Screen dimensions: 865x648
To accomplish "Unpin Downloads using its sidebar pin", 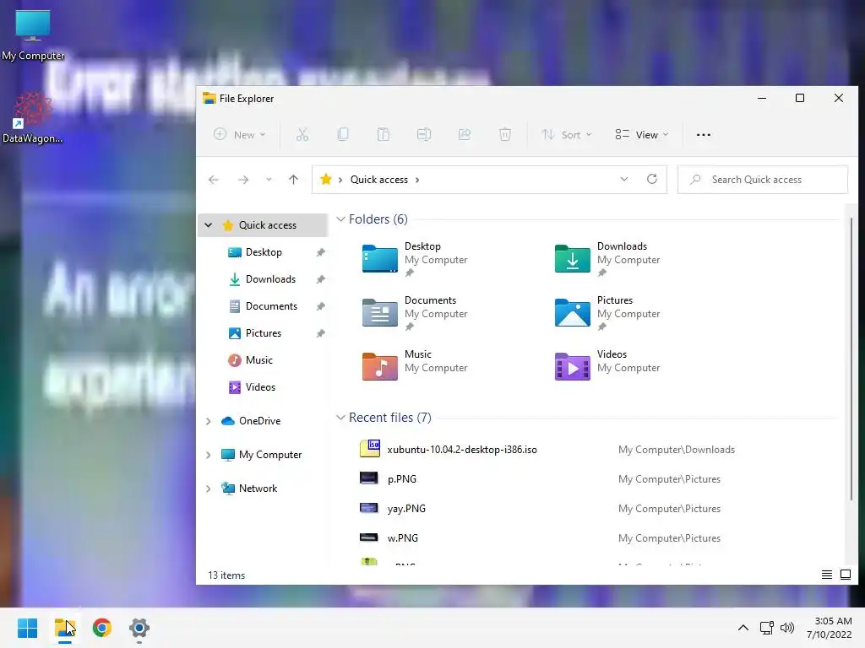I will coord(320,279).
